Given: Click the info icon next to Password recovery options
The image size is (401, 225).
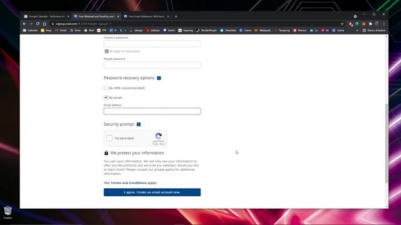Looking at the screenshot, I should [159, 78].
